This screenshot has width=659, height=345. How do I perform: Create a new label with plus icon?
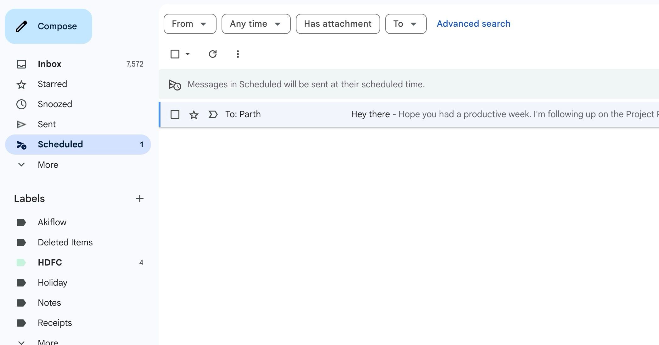140,199
